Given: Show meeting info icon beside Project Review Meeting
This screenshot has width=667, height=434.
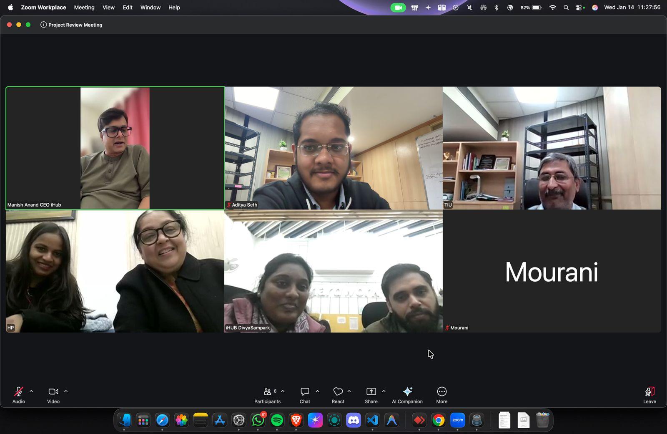Looking at the screenshot, I should 43,25.
